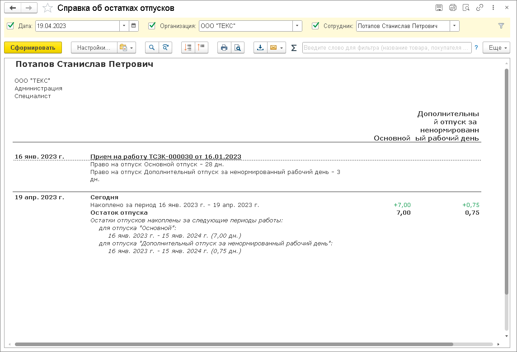Select the line Право на отпуск Основной отпуск - 28 дн.

click(157, 164)
